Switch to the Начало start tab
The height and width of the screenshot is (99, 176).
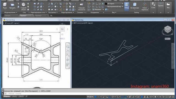[8, 16]
